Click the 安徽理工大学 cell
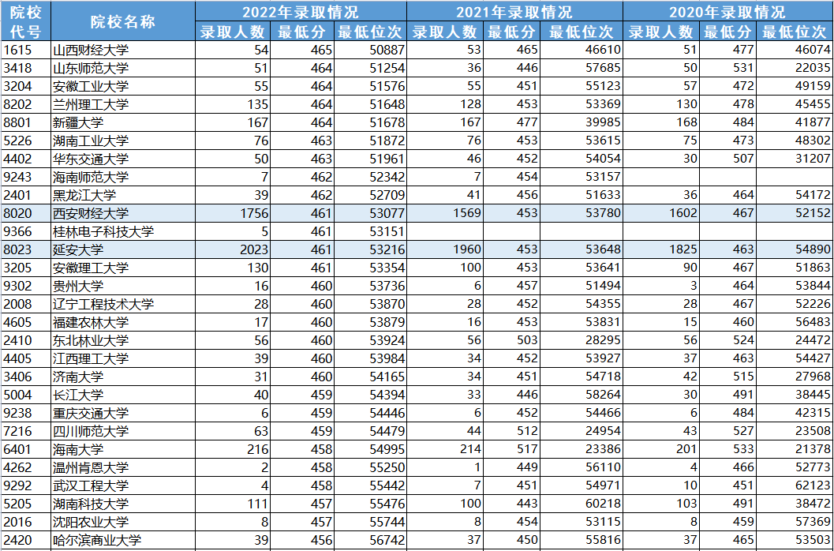 123,268
